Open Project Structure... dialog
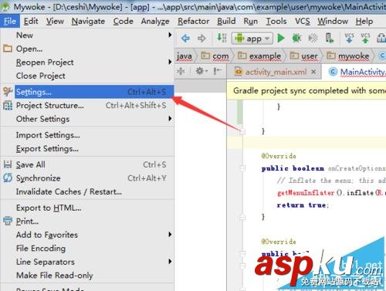This screenshot has height=291, width=386. coord(87,106)
